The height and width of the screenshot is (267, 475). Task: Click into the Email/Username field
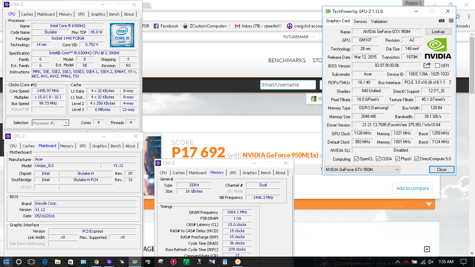click(x=288, y=85)
